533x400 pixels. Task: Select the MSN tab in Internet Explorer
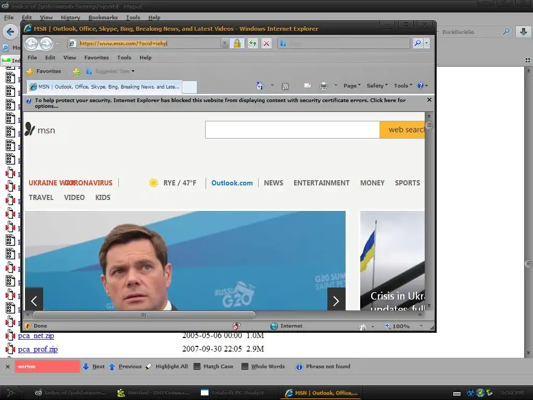104,87
